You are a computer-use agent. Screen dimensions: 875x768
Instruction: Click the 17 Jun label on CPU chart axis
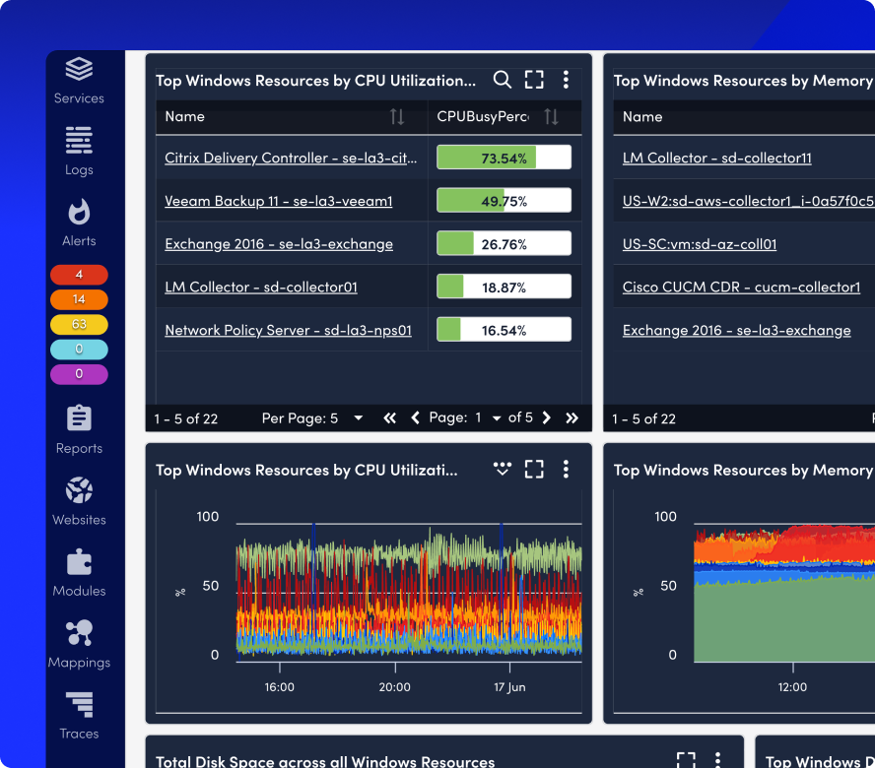click(x=509, y=686)
